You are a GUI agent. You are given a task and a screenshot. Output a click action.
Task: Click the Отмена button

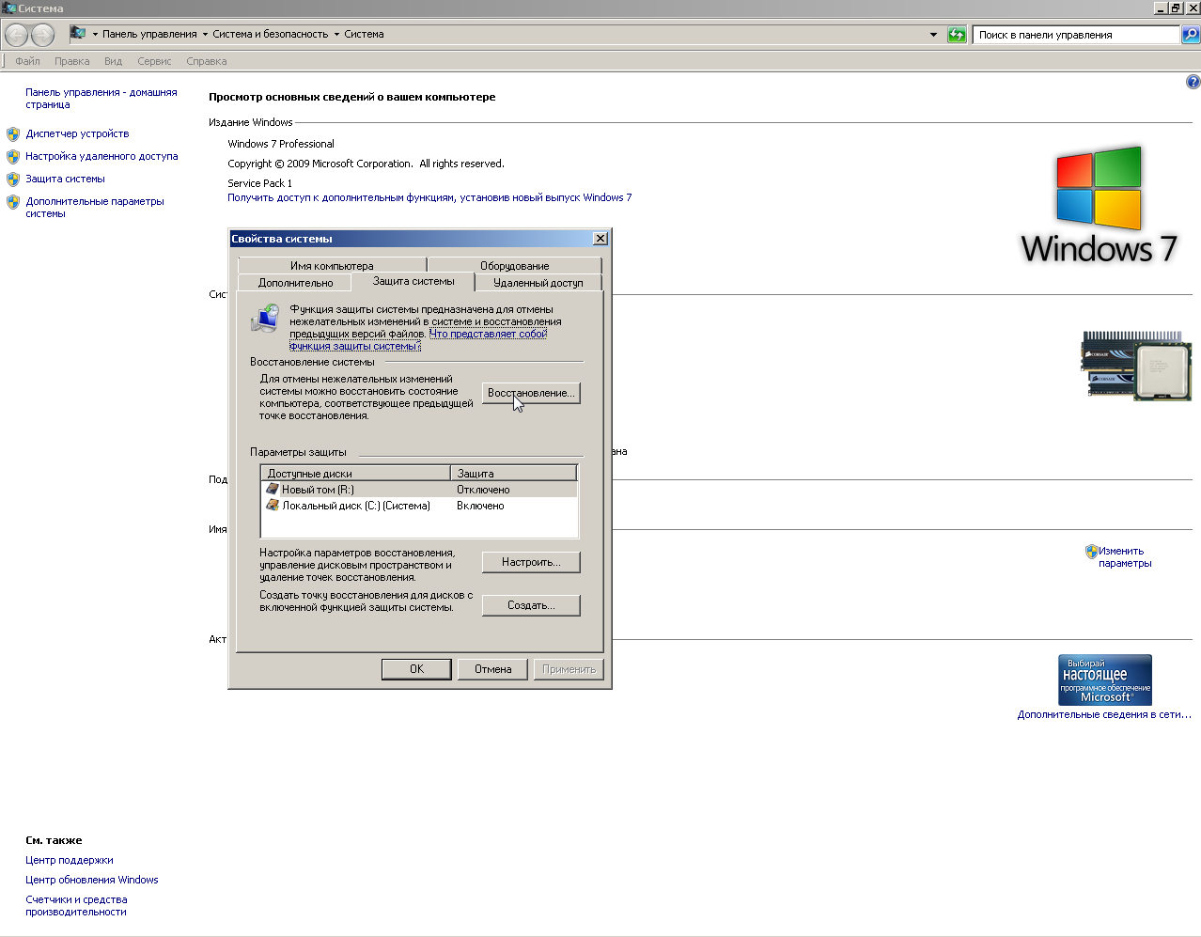pyautogui.click(x=493, y=669)
